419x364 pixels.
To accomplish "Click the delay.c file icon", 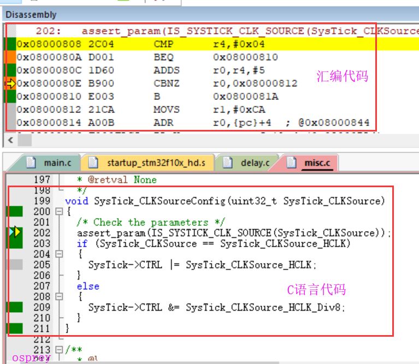I will point(228,163).
